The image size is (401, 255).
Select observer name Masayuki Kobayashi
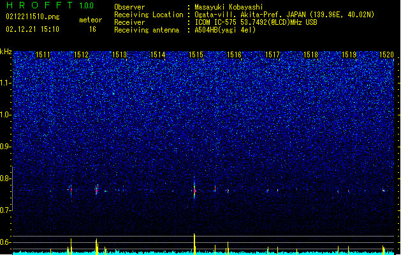click(x=229, y=7)
